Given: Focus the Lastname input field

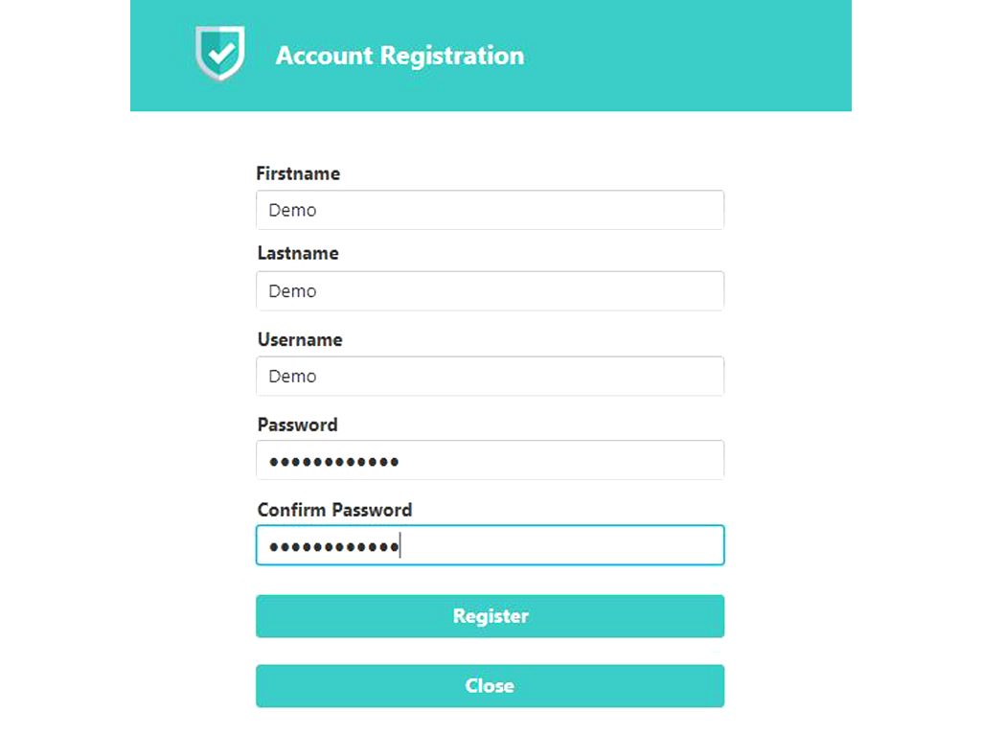Looking at the screenshot, I should [490, 290].
